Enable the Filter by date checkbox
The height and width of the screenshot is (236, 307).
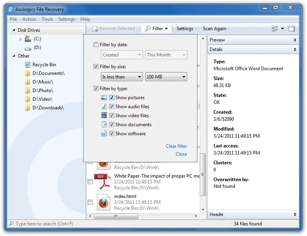click(x=96, y=45)
